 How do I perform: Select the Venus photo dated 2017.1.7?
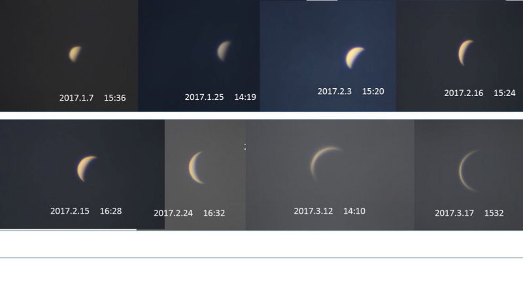click(x=69, y=56)
